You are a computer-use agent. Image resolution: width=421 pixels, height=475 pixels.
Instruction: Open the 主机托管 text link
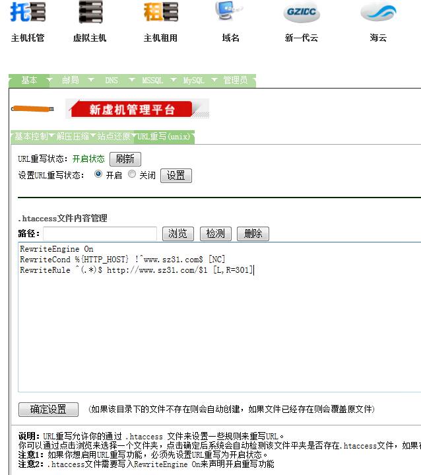coord(28,38)
